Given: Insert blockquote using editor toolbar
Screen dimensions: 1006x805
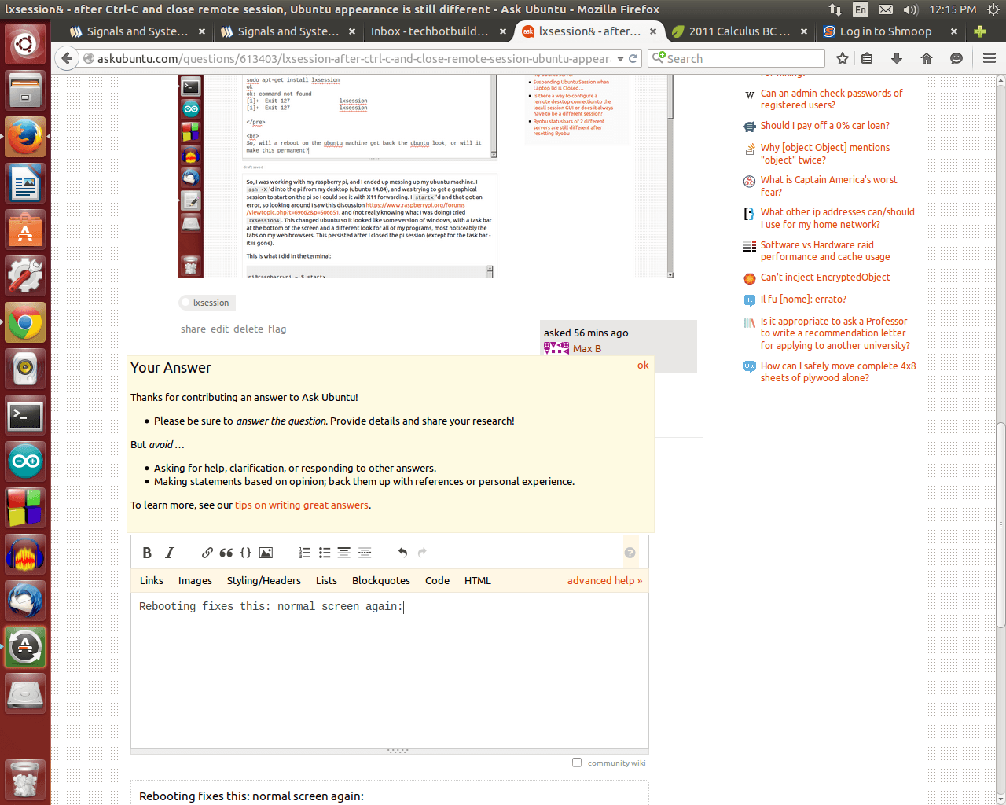Looking at the screenshot, I should [226, 553].
